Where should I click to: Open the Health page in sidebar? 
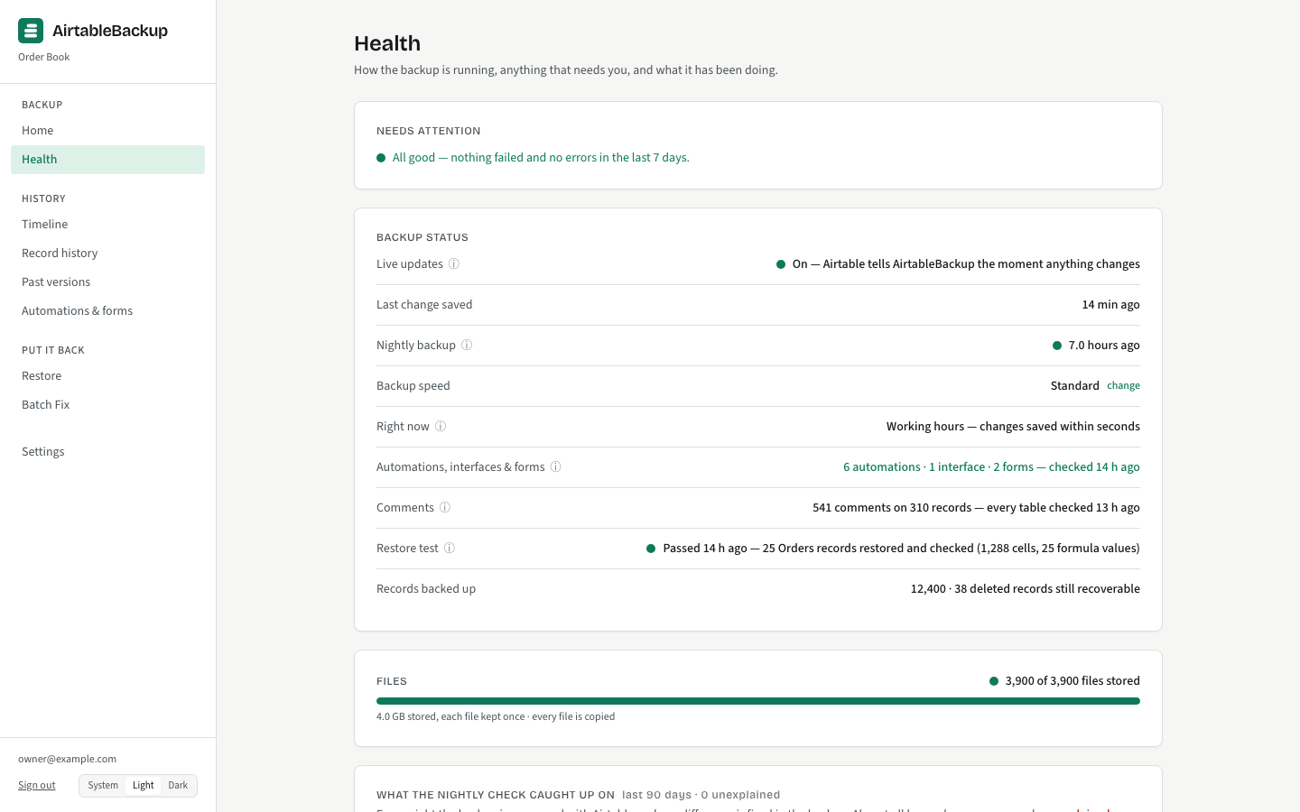pos(107,160)
